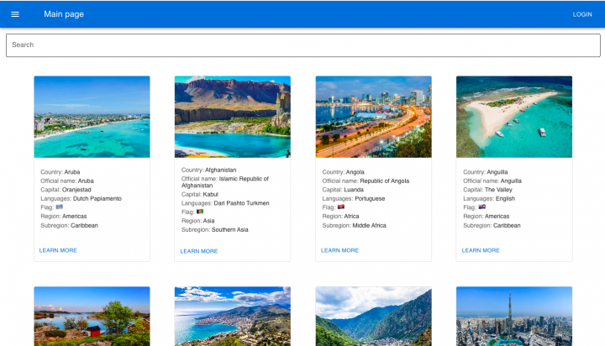
Task: Click subregion Caribbean in Aruba card
Action: click(x=85, y=226)
